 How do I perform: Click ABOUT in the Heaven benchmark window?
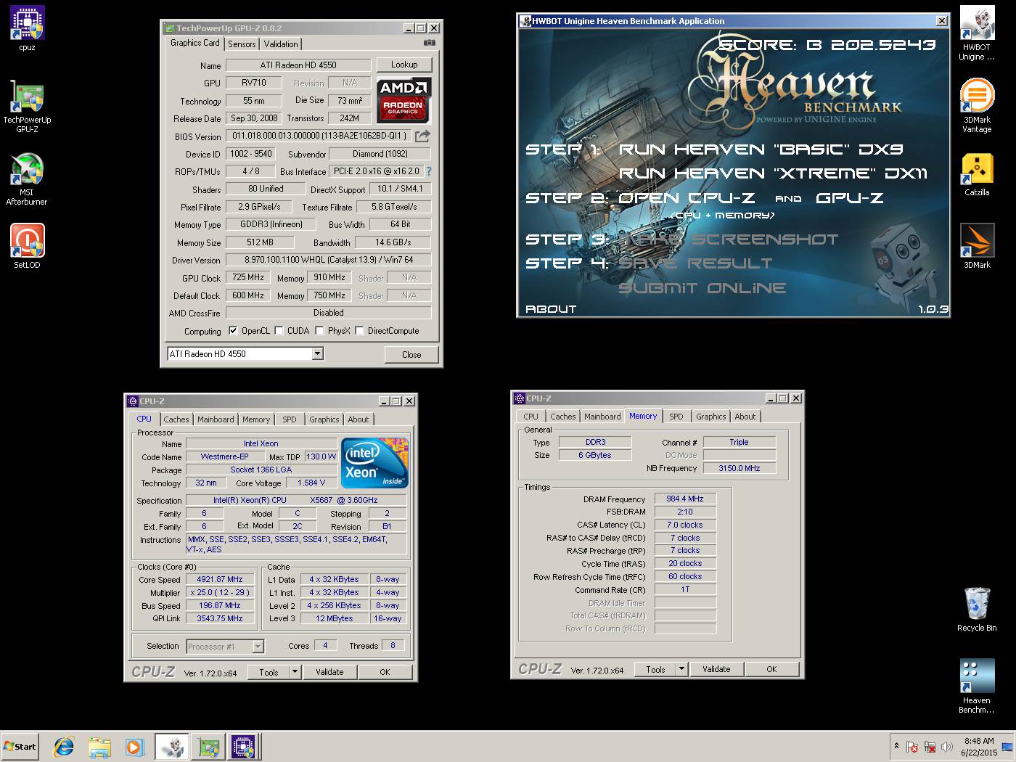pyautogui.click(x=551, y=308)
